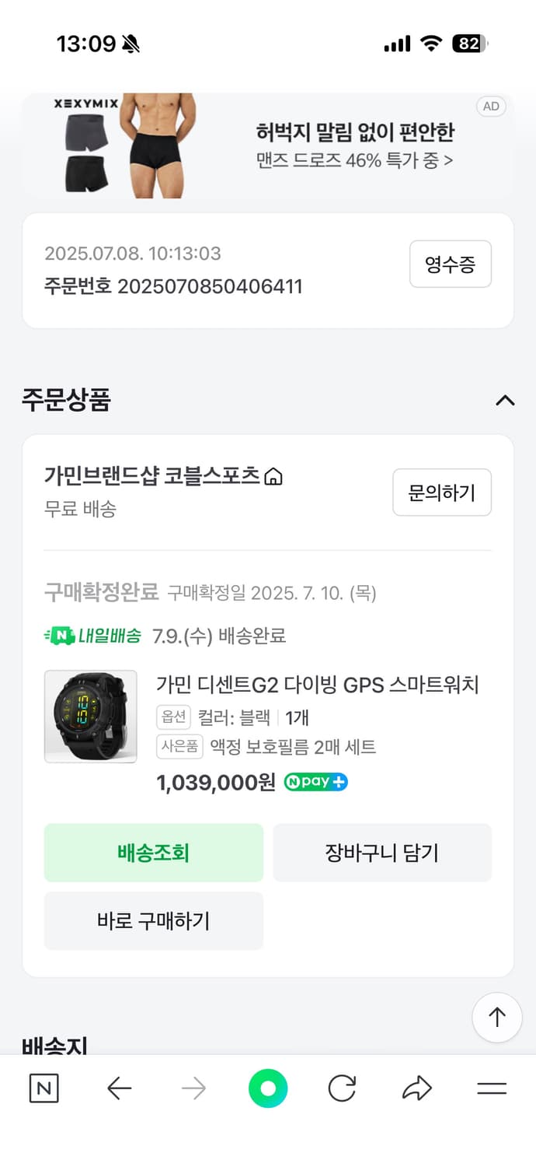This screenshot has width=536, height=1167.
Task: Tap 바로 구매하기 to buy again
Action: pyautogui.click(x=153, y=921)
